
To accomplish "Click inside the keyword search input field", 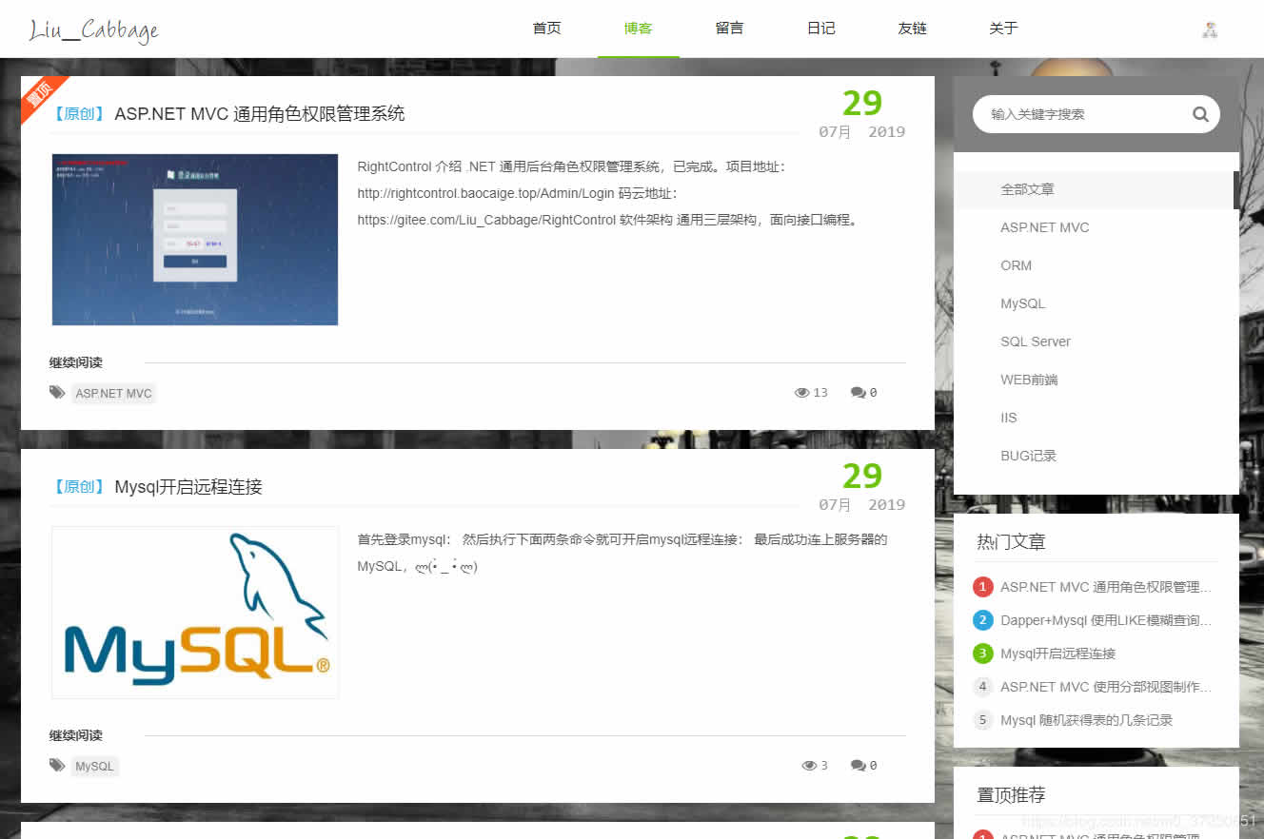I will pyautogui.click(x=1076, y=113).
